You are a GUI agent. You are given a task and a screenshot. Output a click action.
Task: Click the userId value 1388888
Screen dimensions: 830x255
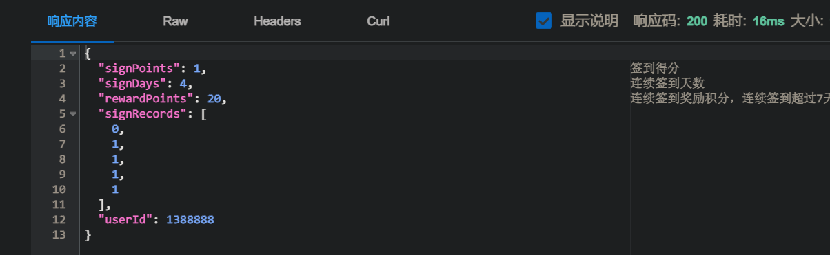(x=190, y=219)
